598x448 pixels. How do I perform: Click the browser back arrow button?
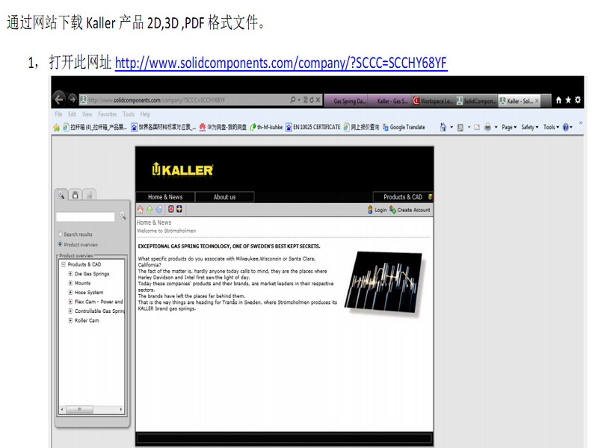[59, 99]
